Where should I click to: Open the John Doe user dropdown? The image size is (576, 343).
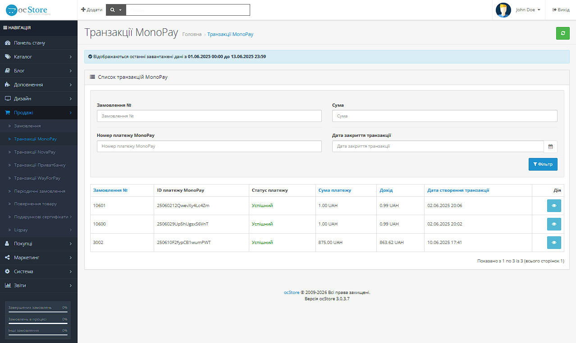coord(528,10)
